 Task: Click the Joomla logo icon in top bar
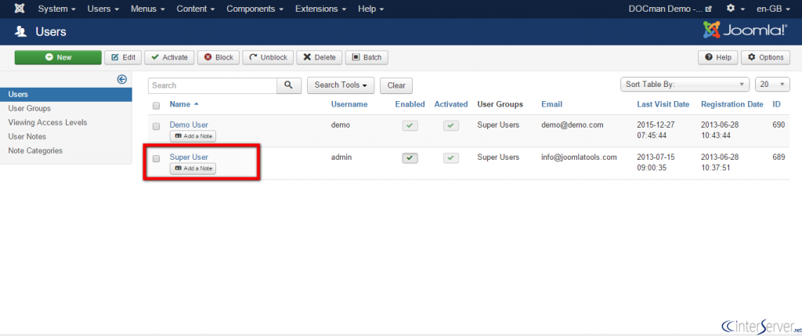click(19, 9)
